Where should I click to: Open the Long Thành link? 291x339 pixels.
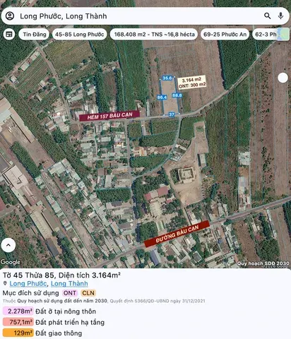pos(69,284)
